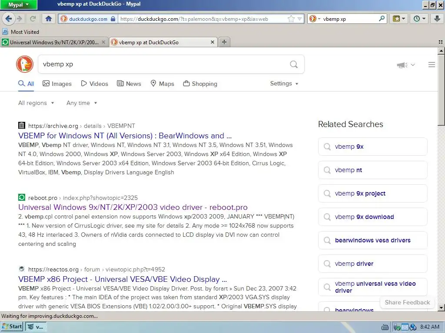445x333 pixels.
Task: Switch to Images results
Action: point(57,84)
